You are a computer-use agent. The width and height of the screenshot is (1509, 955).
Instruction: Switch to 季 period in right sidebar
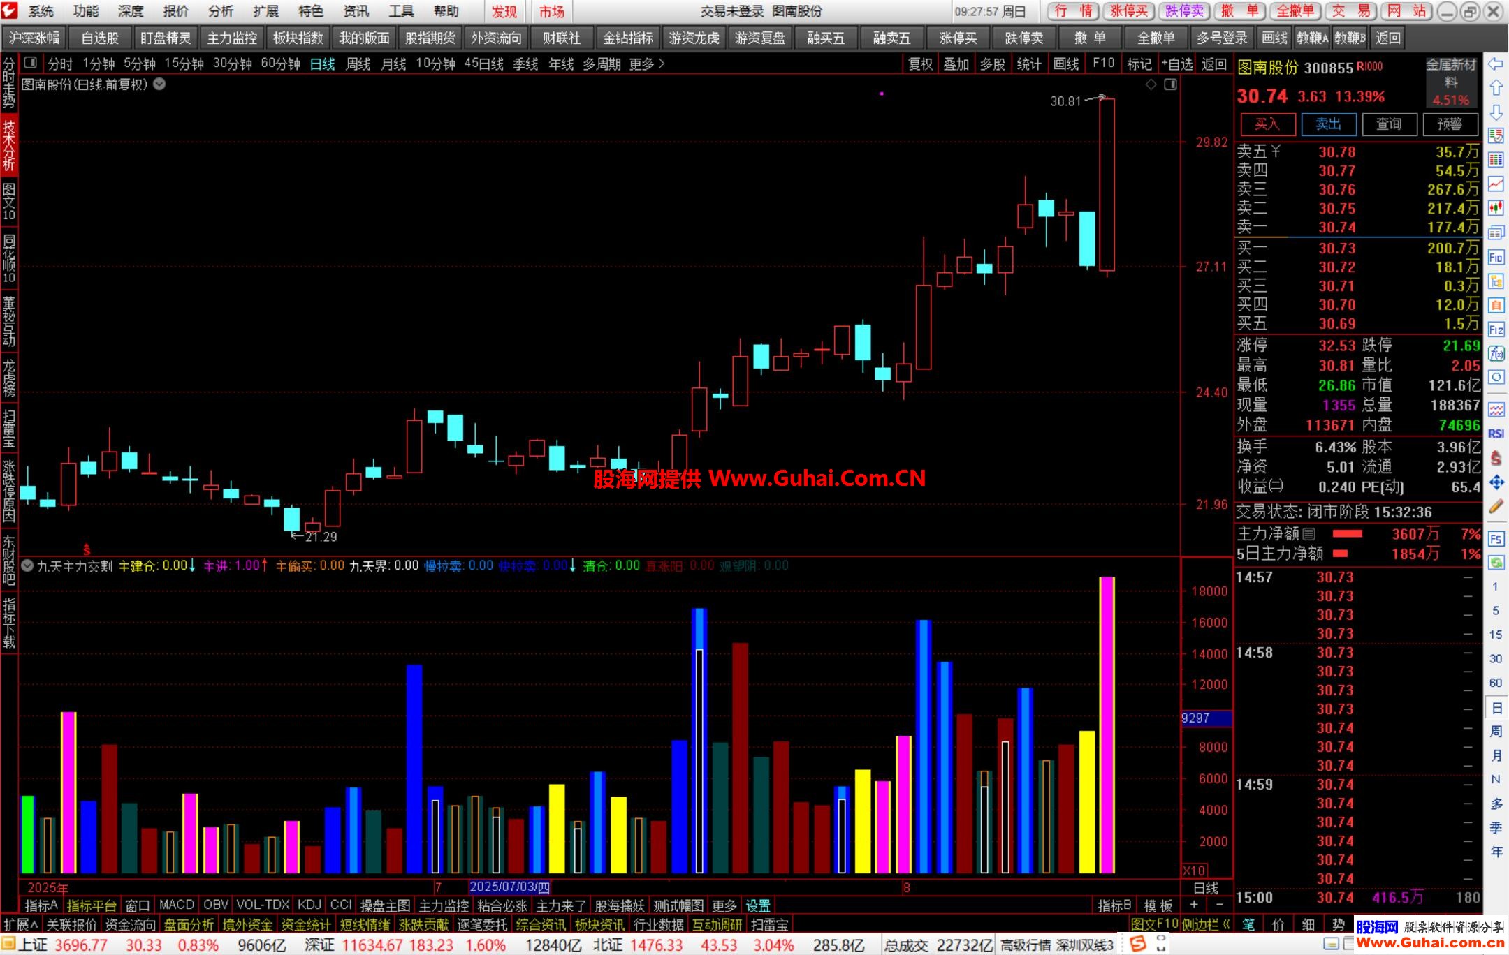pyautogui.click(x=1496, y=828)
